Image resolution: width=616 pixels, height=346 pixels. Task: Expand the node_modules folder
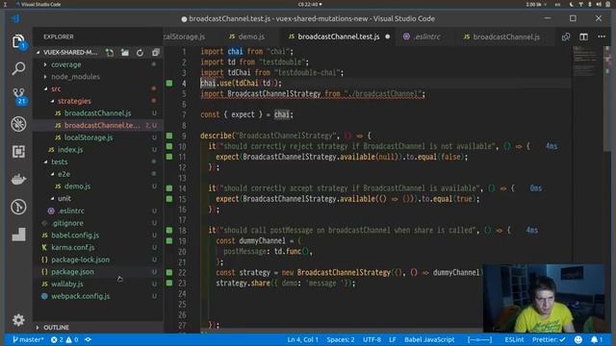click(75, 77)
